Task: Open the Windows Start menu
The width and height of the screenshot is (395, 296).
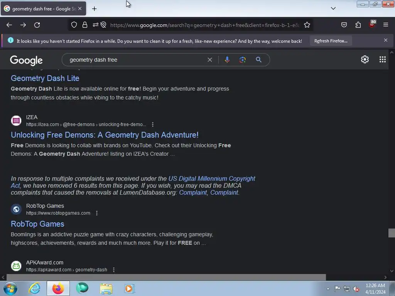Action: [x=10, y=288]
